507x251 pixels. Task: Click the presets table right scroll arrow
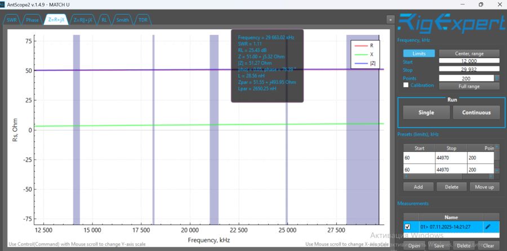pos(497,176)
